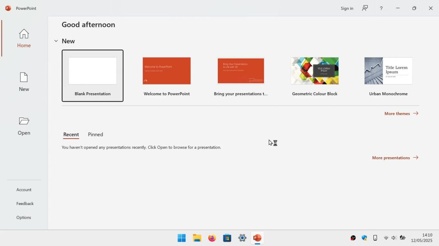Launch File Explorer from the taskbar
This screenshot has height=246, width=439.
point(197,238)
